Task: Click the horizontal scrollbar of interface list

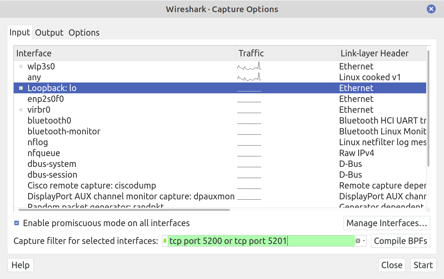Action: pyautogui.click(x=124, y=210)
